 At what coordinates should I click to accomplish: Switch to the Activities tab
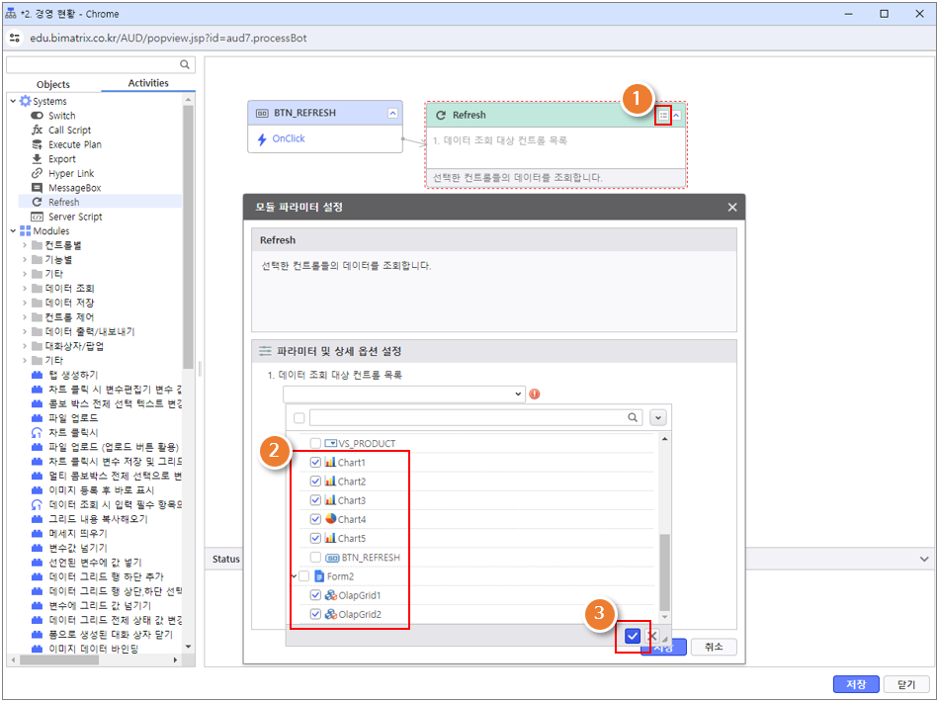click(148, 84)
